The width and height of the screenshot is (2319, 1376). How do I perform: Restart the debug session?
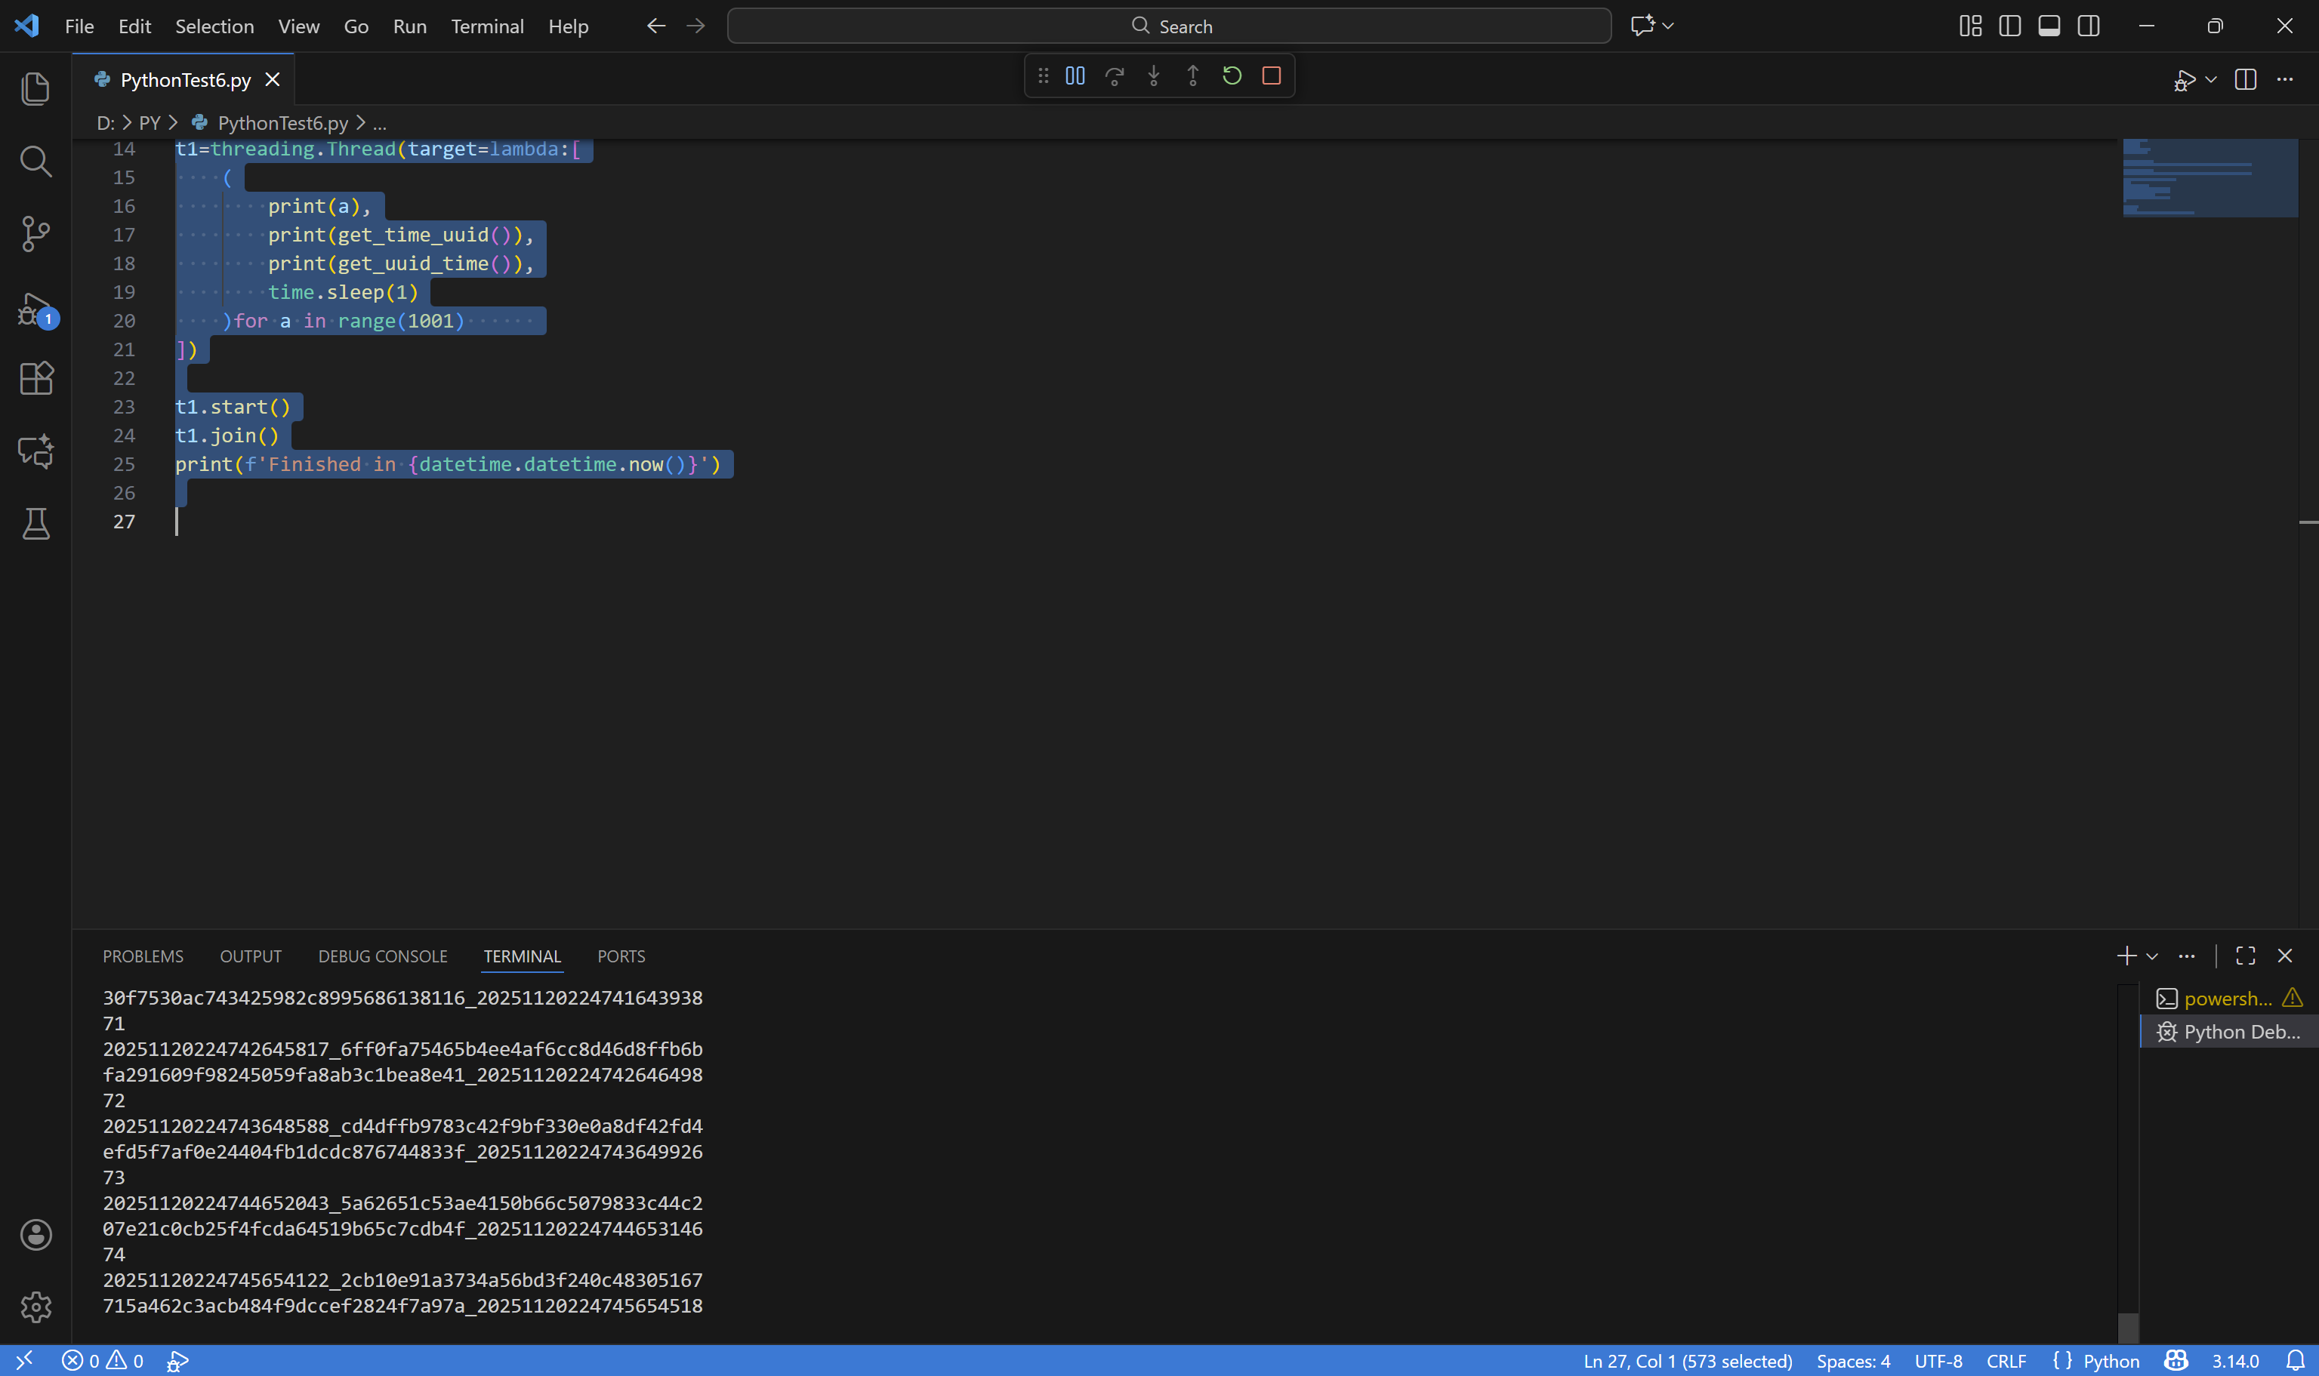(x=1232, y=76)
